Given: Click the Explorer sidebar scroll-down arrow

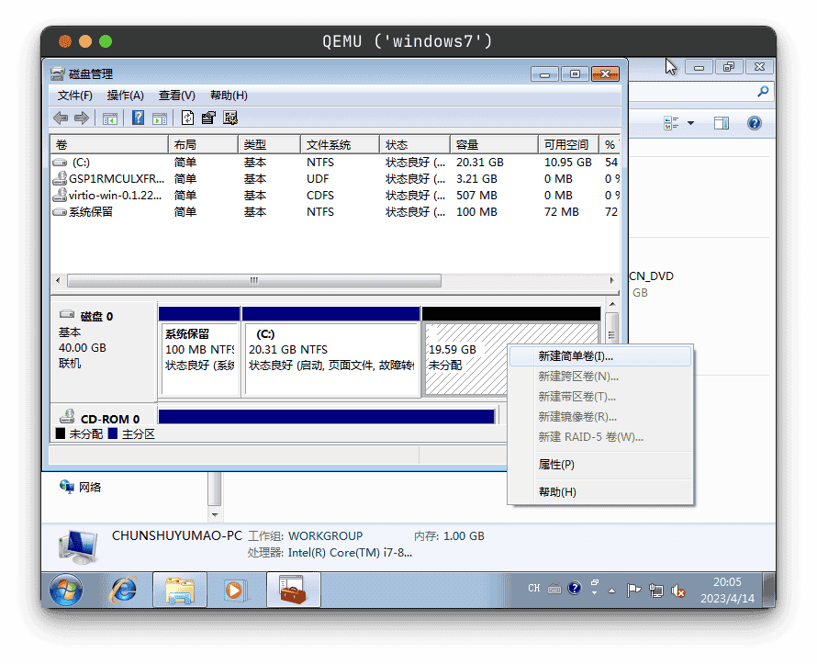Looking at the screenshot, I should (215, 514).
